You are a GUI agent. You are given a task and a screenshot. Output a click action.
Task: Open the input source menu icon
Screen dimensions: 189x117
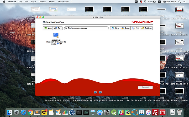[159, 2]
